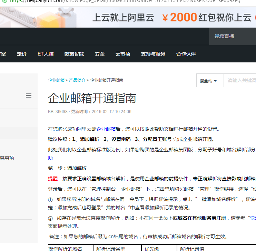The width and height of the screenshot is (256, 251).
Task: Click the 企业邮箱开通指南 breadcrumb text
Action: click(107, 80)
